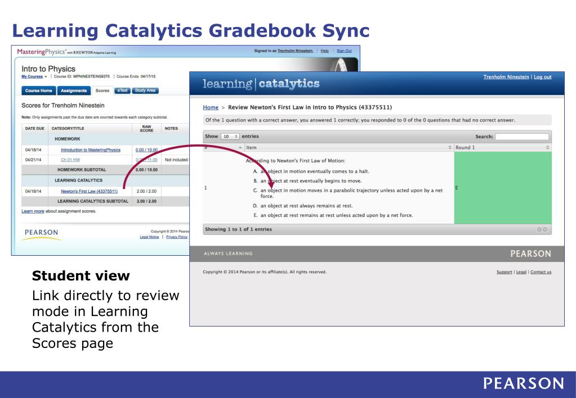The image size is (576, 398).
Task: Open the Ch 01 HW assignment
Action: [x=70, y=160]
